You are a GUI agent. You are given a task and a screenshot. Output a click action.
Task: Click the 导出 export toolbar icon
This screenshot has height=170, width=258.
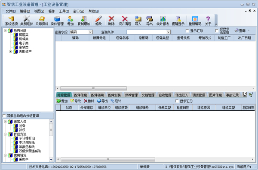[x=149, y=21]
